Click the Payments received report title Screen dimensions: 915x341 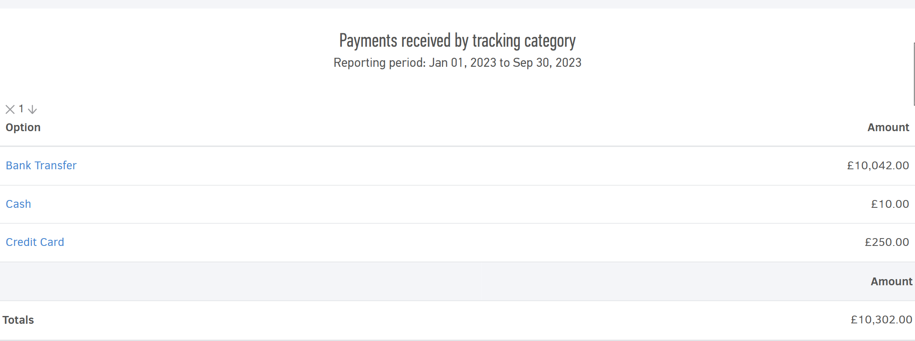click(457, 41)
